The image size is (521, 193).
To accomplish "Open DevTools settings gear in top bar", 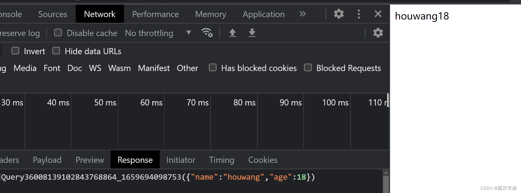I will [x=339, y=14].
